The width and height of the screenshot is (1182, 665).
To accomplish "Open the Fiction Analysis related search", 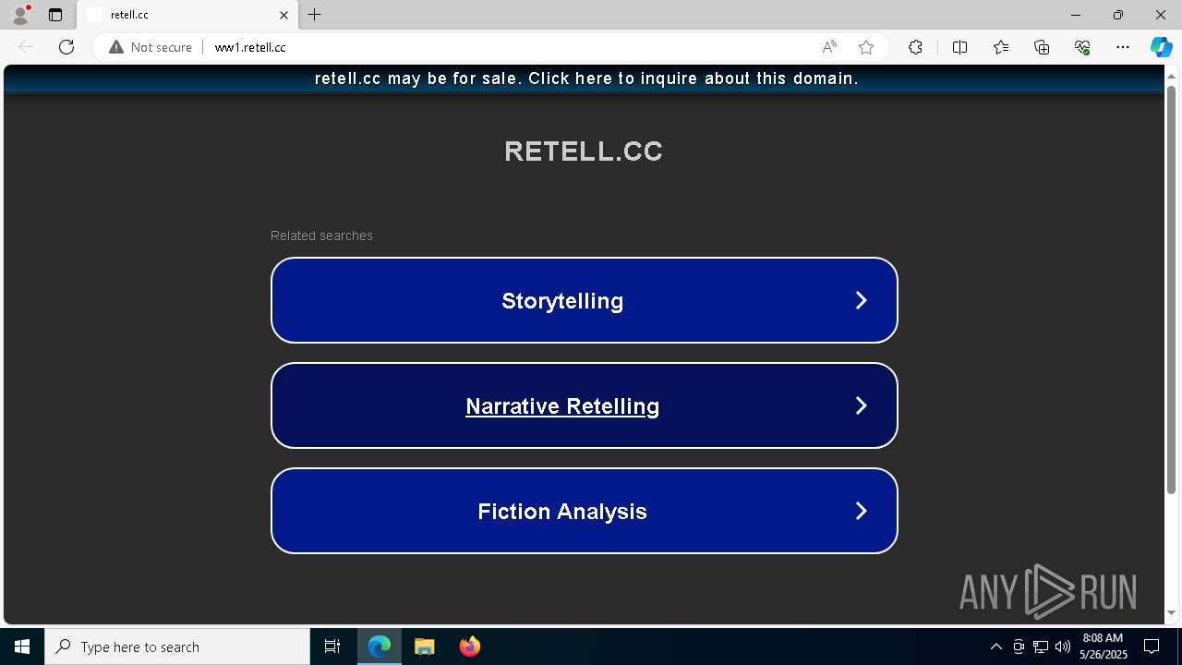I will (x=585, y=511).
